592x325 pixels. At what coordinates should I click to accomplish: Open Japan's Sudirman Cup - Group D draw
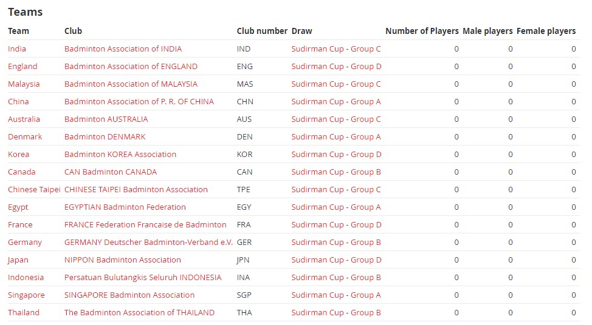(x=336, y=260)
